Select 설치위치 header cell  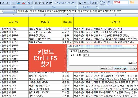coord(67,22)
